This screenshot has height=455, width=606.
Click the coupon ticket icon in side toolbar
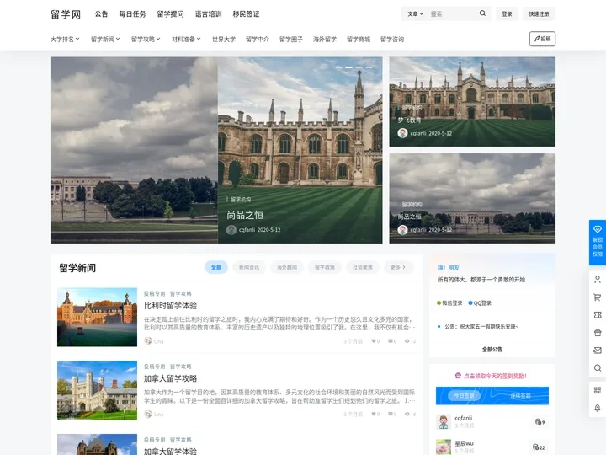(597, 315)
